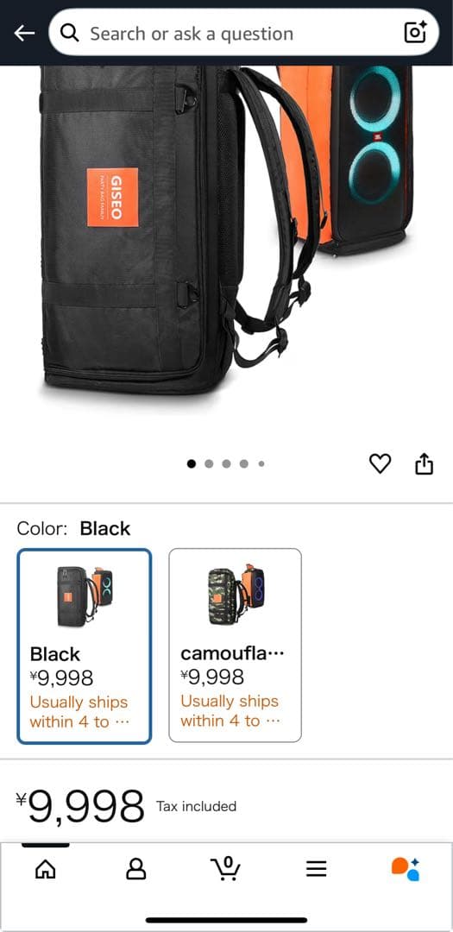
Task: Tap the Black color thumbnail image
Action: [x=85, y=595]
